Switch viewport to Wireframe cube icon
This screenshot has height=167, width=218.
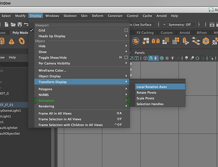(145, 58)
